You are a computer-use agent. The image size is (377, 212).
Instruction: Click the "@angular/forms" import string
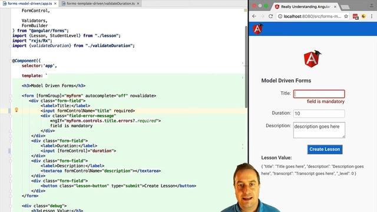pyautogui.click(x=48, y=31)
